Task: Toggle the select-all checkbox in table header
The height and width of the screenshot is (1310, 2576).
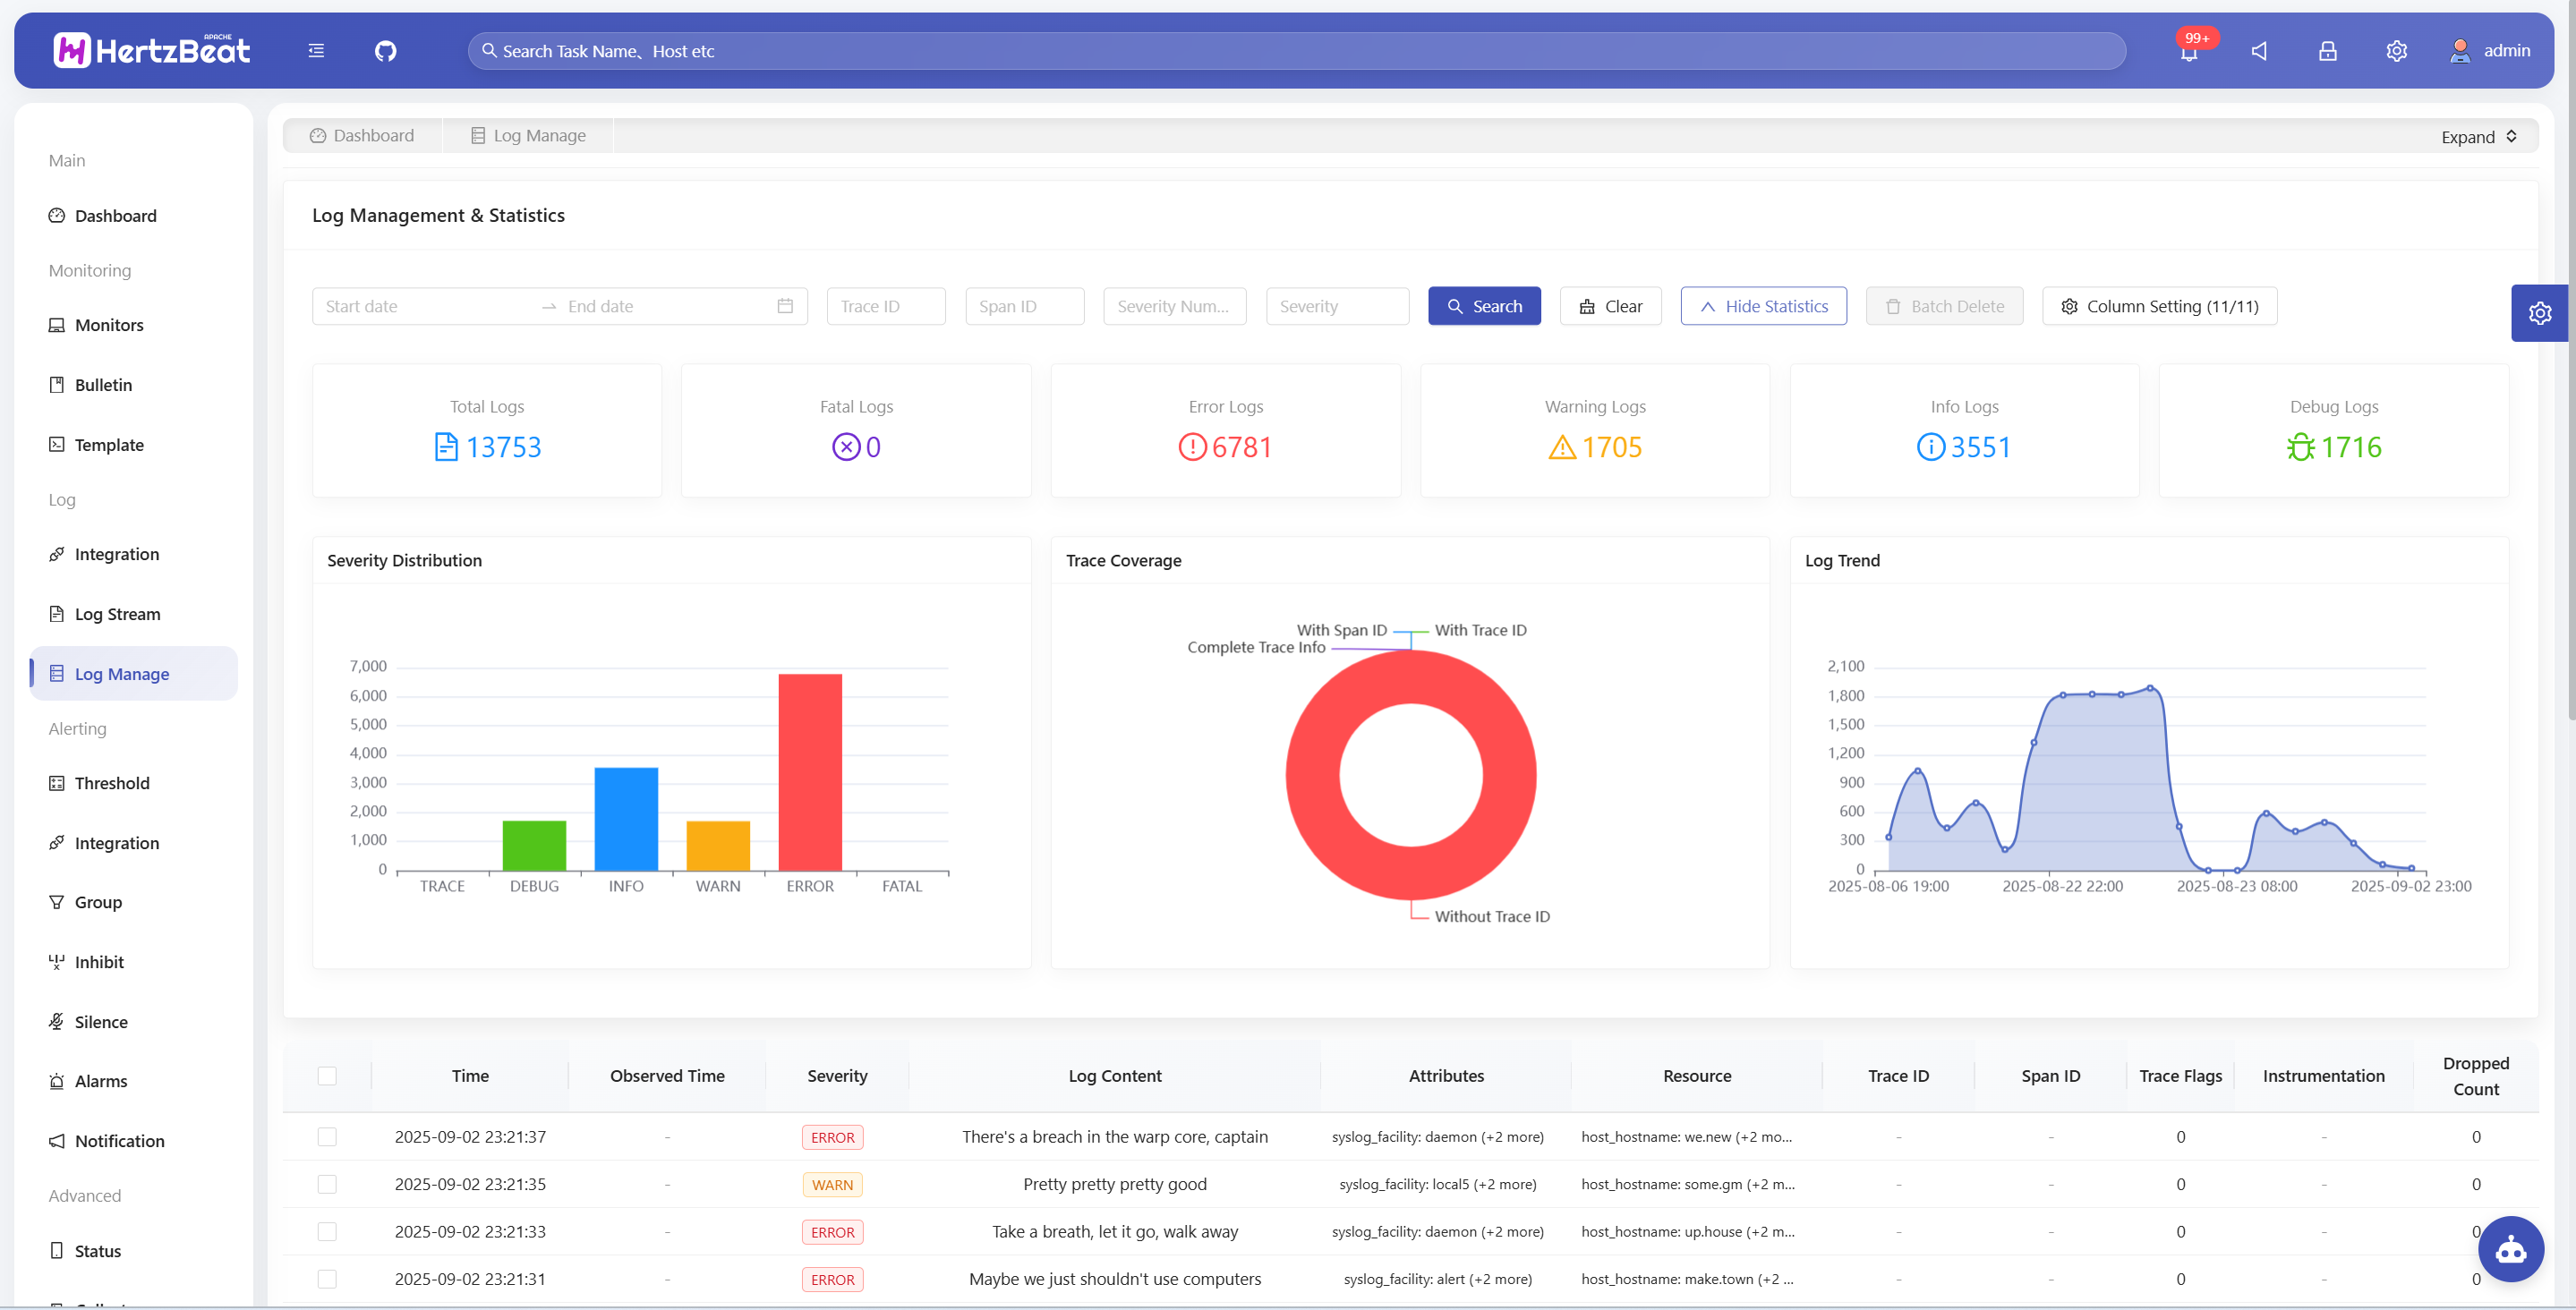Action: coord(327,1075)
